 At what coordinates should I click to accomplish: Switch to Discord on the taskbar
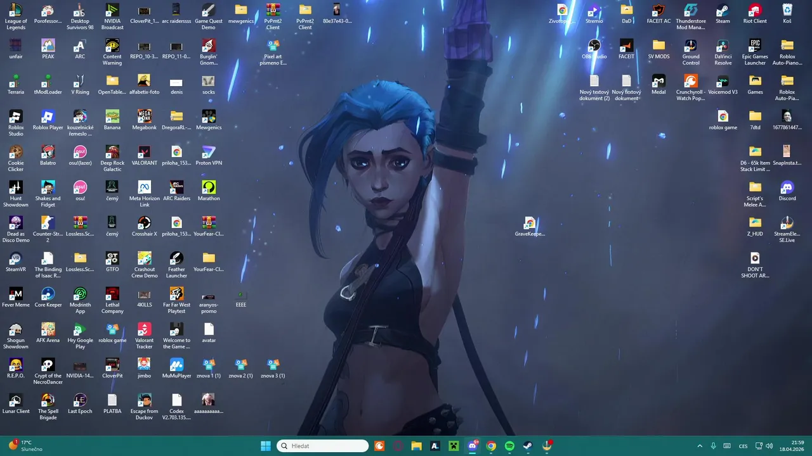pos(473,446)
